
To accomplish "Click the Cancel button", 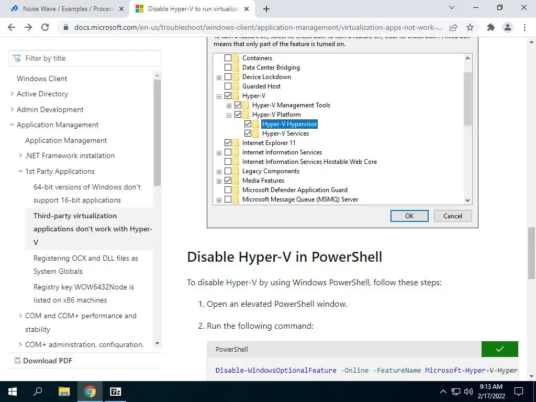I will 453,216.
